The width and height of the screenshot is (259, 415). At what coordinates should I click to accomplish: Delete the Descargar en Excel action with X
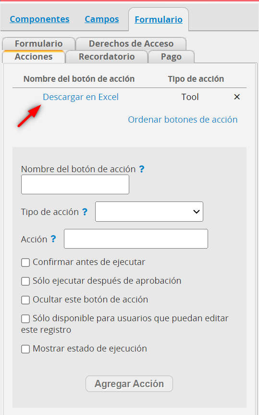[237, 97]
